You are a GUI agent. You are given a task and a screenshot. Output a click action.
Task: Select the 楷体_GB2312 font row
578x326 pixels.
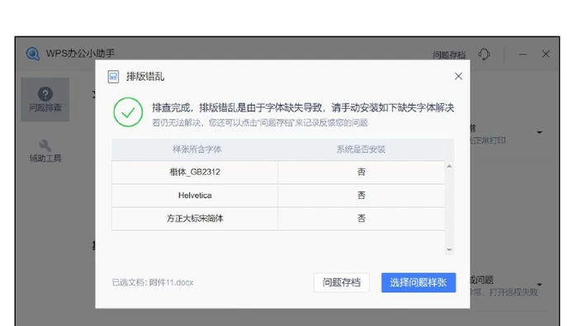[278, 172]
